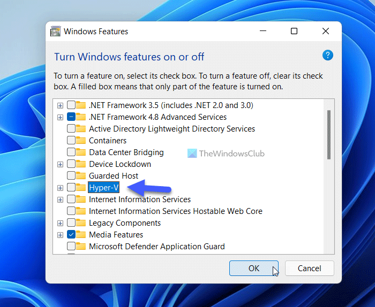Select .NET Framework 4.8 Advanced Services label
This screenshot has width=375, height=307.
(x=158, y=117)
